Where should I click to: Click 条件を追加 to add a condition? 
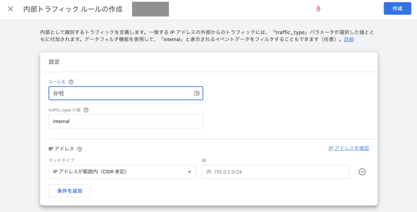pos(70,191)
